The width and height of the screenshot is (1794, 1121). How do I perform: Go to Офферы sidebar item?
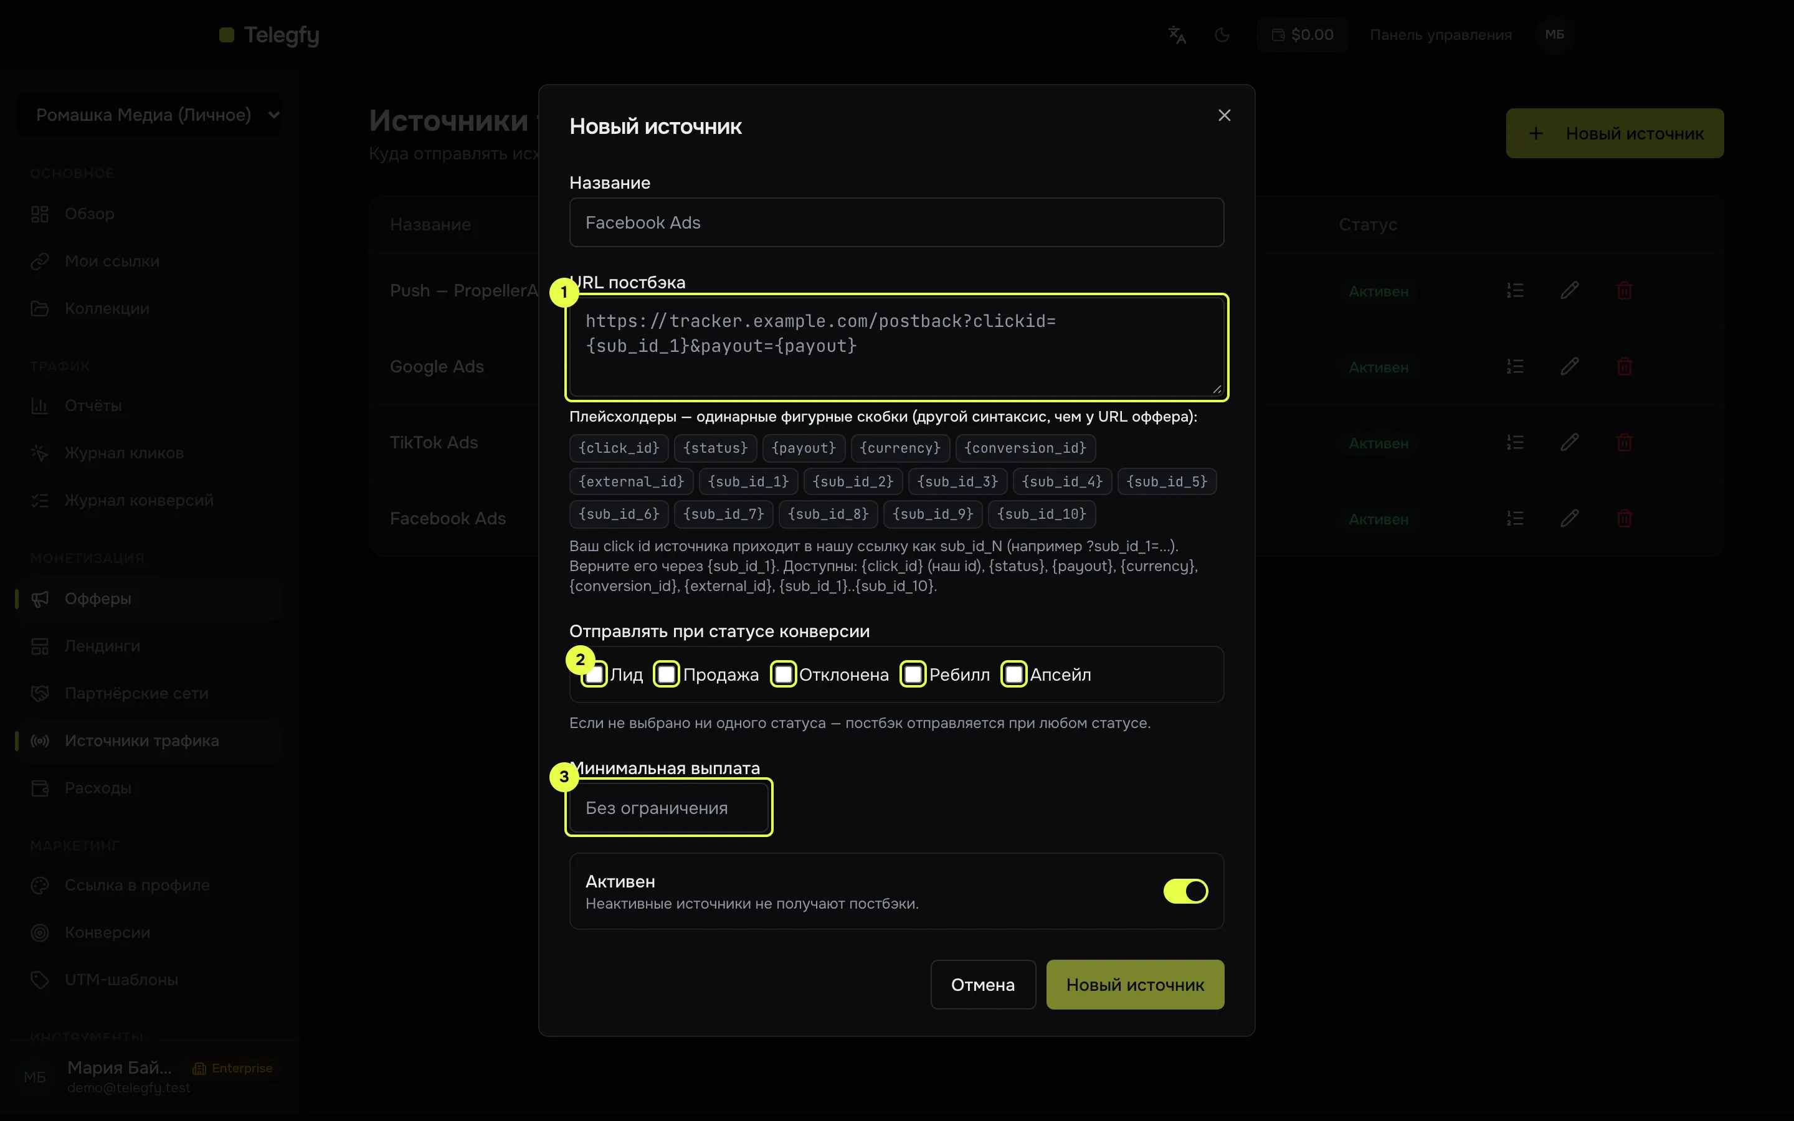(98, 598)
